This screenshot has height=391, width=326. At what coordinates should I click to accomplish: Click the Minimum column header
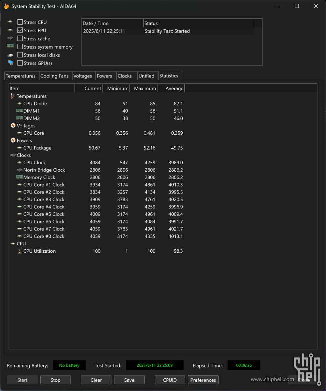pyautogui.click(x=116, y=88)
